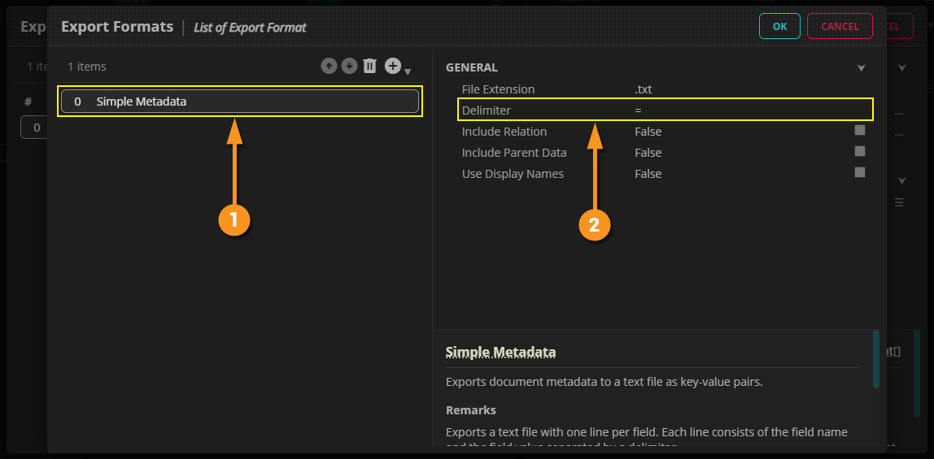Image resolution: width=934 pixels, height=459 pixels.
Task: Open the add-format dropdown arrow beside plus
Action: click(408, 72)
